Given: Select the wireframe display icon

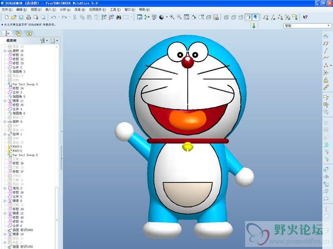Looking at the screenshot, I should click(226, 17).
